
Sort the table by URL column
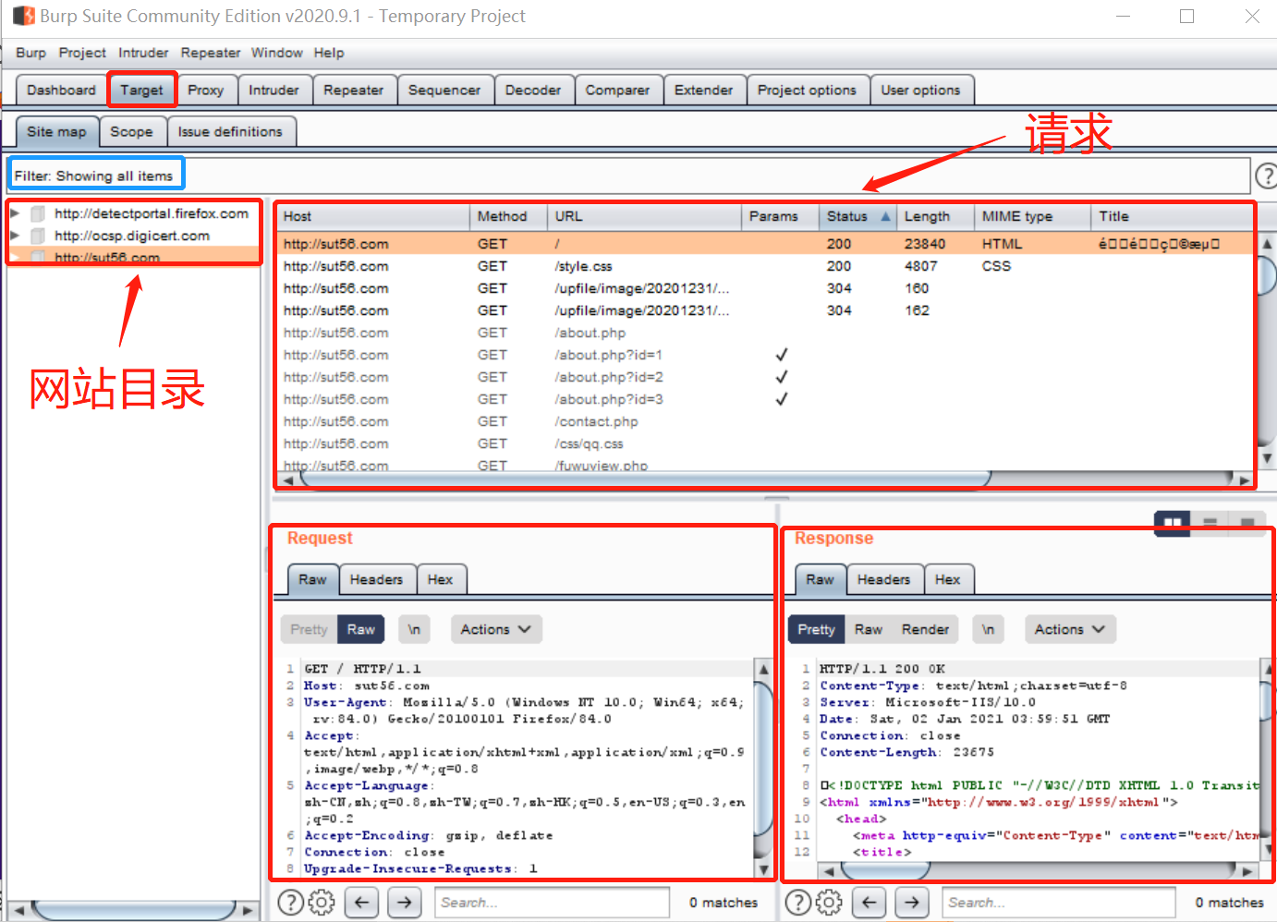(x=644, y=216)
